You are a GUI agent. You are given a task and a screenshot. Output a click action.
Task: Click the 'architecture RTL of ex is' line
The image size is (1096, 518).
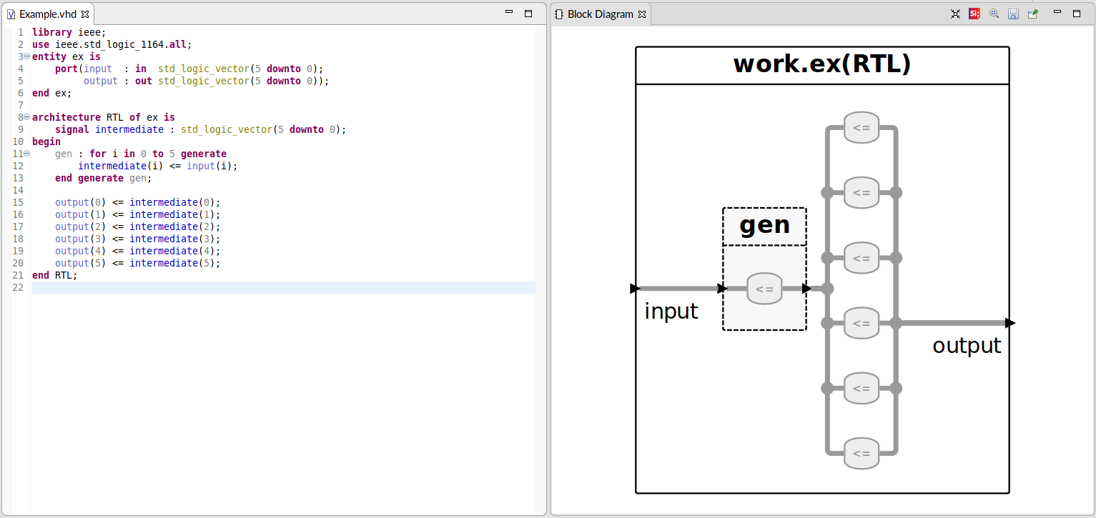[104, 117]
